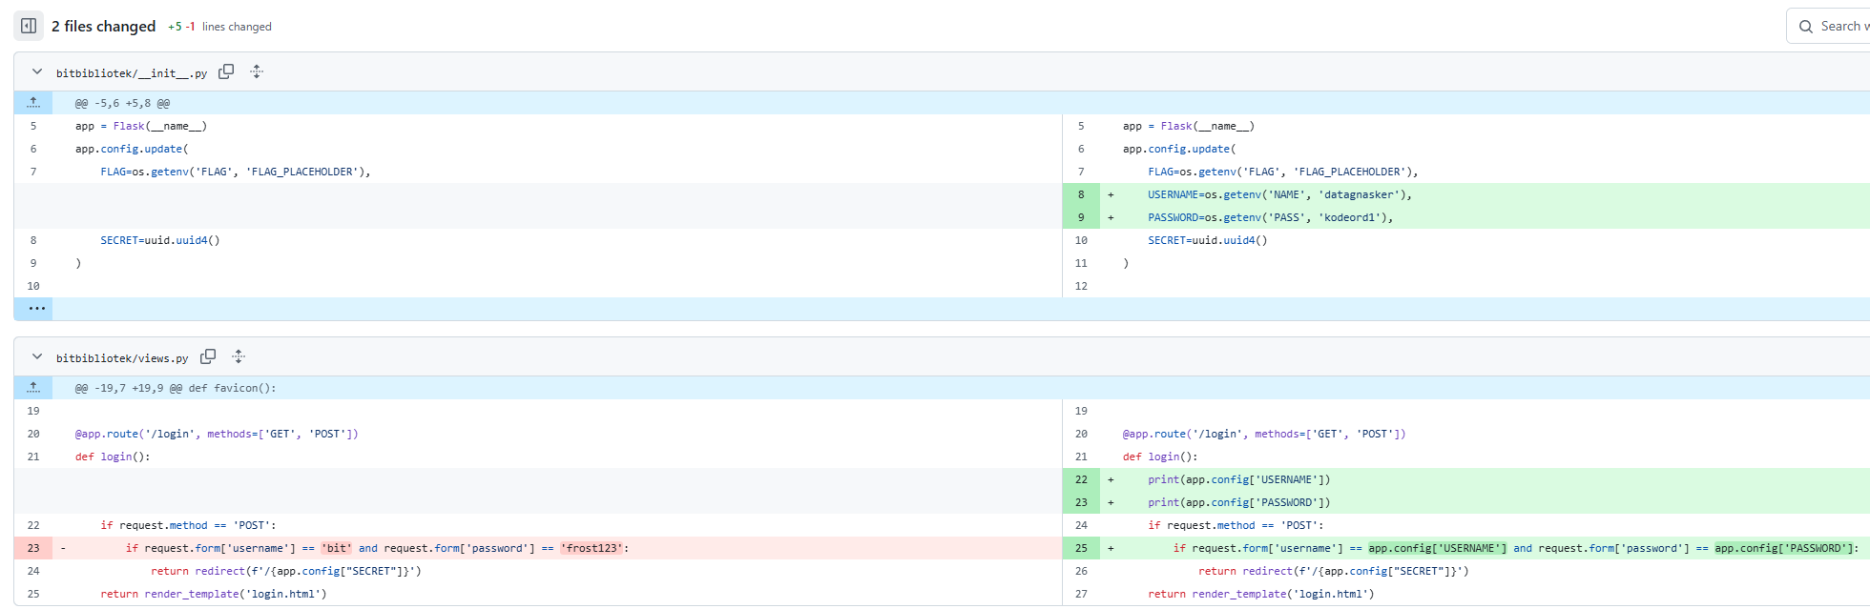Expand all lines in views.py diff
1870x609 pixels.
coord(239,356)
